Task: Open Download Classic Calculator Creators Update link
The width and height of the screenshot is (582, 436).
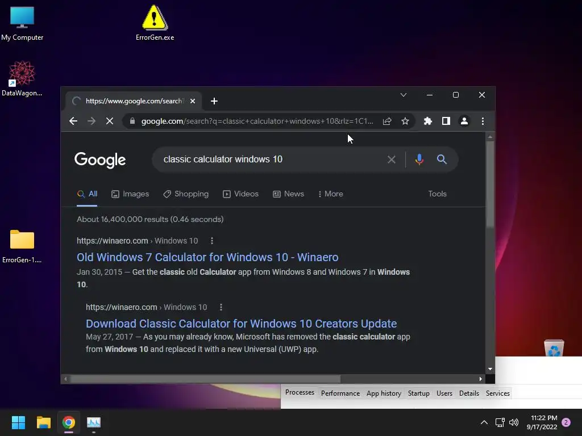Action: tap(241, 324)
